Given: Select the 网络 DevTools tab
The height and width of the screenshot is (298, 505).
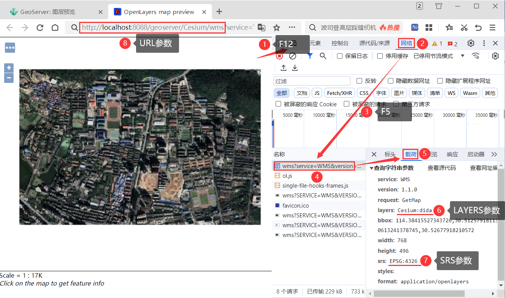Looking at the screenshot, I should 406,43.
